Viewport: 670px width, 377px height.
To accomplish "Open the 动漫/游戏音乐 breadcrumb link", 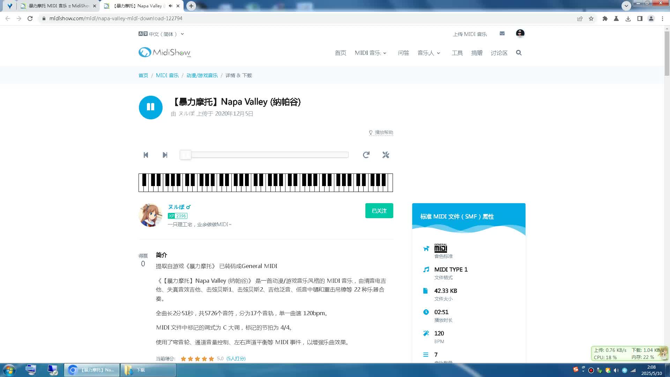I will click(x=202, y=75).
